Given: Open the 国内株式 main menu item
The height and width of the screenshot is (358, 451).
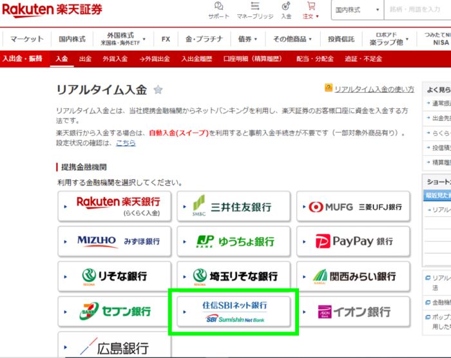Looking at the screenshot, I should tap(72, 39).
